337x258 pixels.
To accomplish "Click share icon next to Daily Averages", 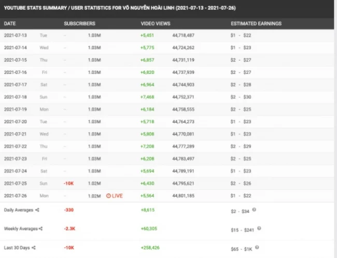I will (37, 210).
